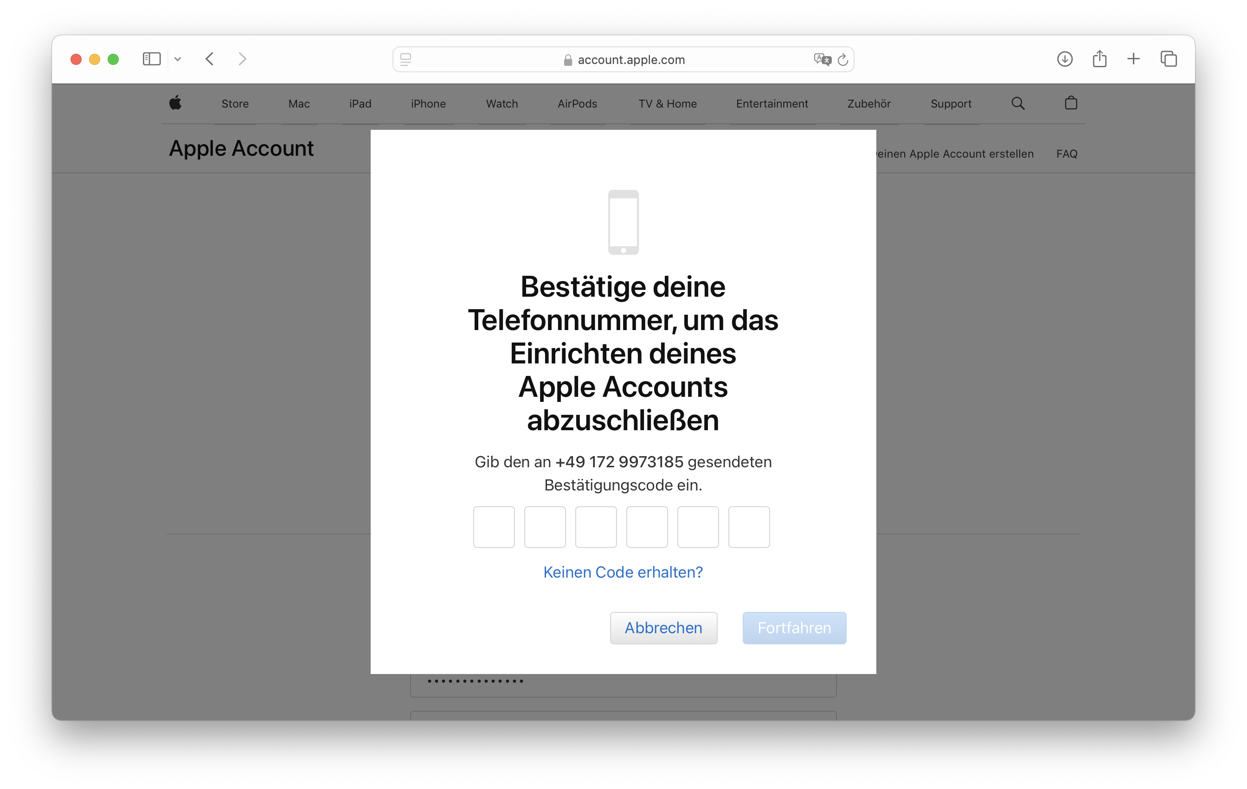
Task: Click the shopping bag icon in the top right
Action: (x=1071, y=102)
